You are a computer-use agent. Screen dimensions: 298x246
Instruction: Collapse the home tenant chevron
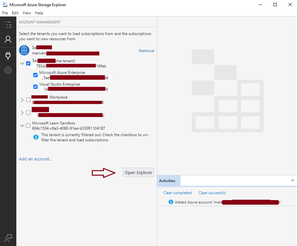(22, 63)
